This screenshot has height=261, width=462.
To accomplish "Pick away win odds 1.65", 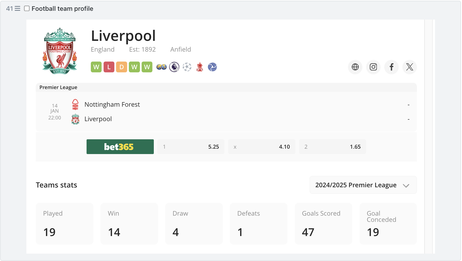I will pyautogui.click(x=332, y=147).
